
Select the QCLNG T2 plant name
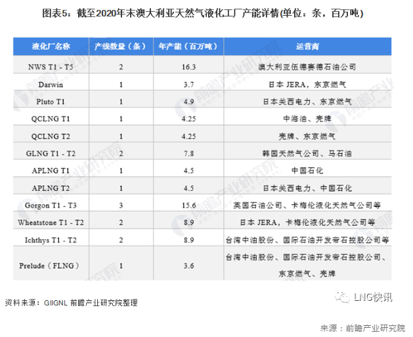[51, 137]
